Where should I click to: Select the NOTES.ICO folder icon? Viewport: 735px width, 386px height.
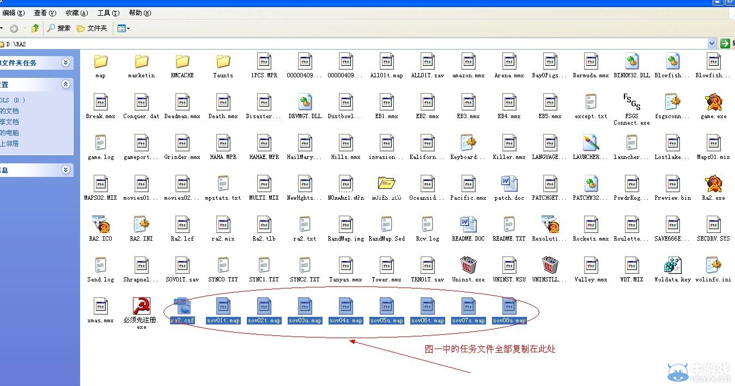point(387,183)
